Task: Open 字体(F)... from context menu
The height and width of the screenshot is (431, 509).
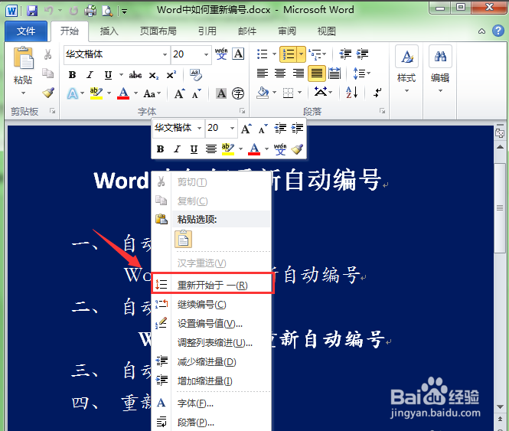Action: pos(211,403)
